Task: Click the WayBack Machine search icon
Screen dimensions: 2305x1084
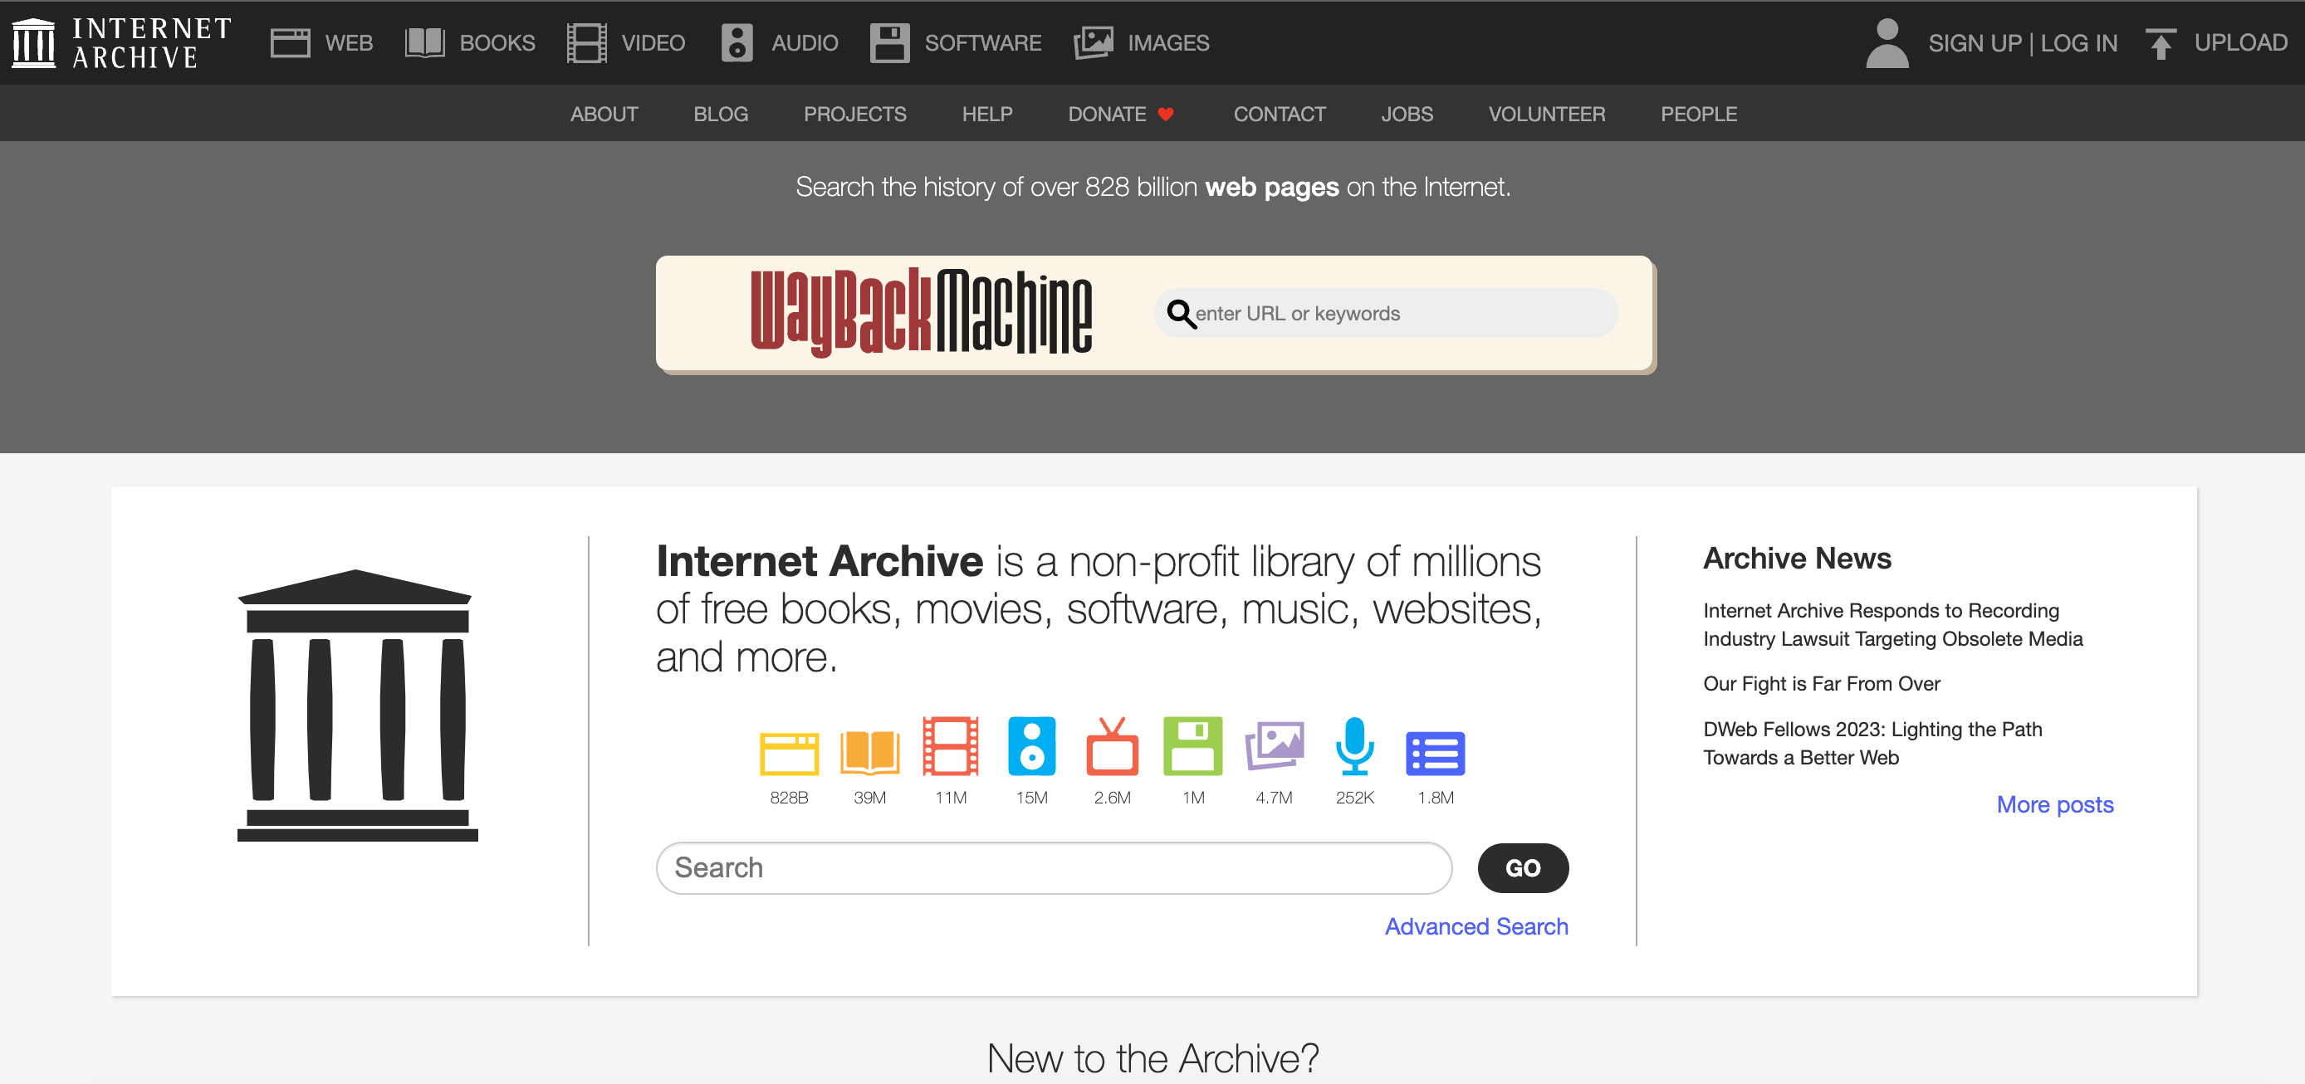Action: coord(1182,313)
